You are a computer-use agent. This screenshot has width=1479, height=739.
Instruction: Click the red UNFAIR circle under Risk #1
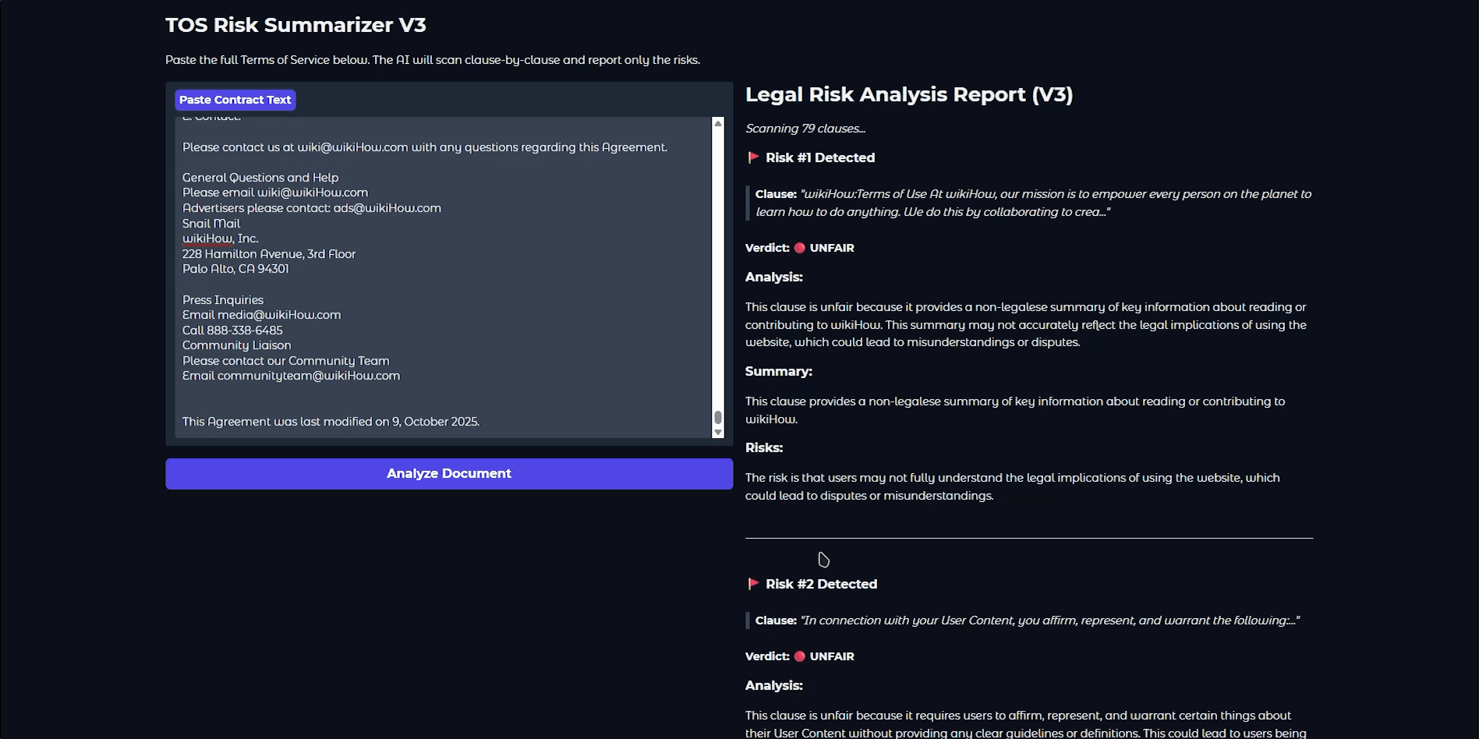click(799, 248)
